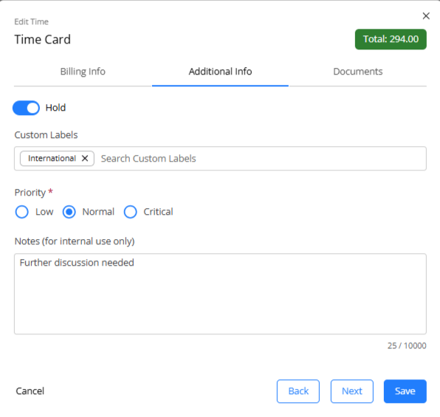Click the 25 / 10000 character counter
The image size is (440, 417).
[407, 345]
